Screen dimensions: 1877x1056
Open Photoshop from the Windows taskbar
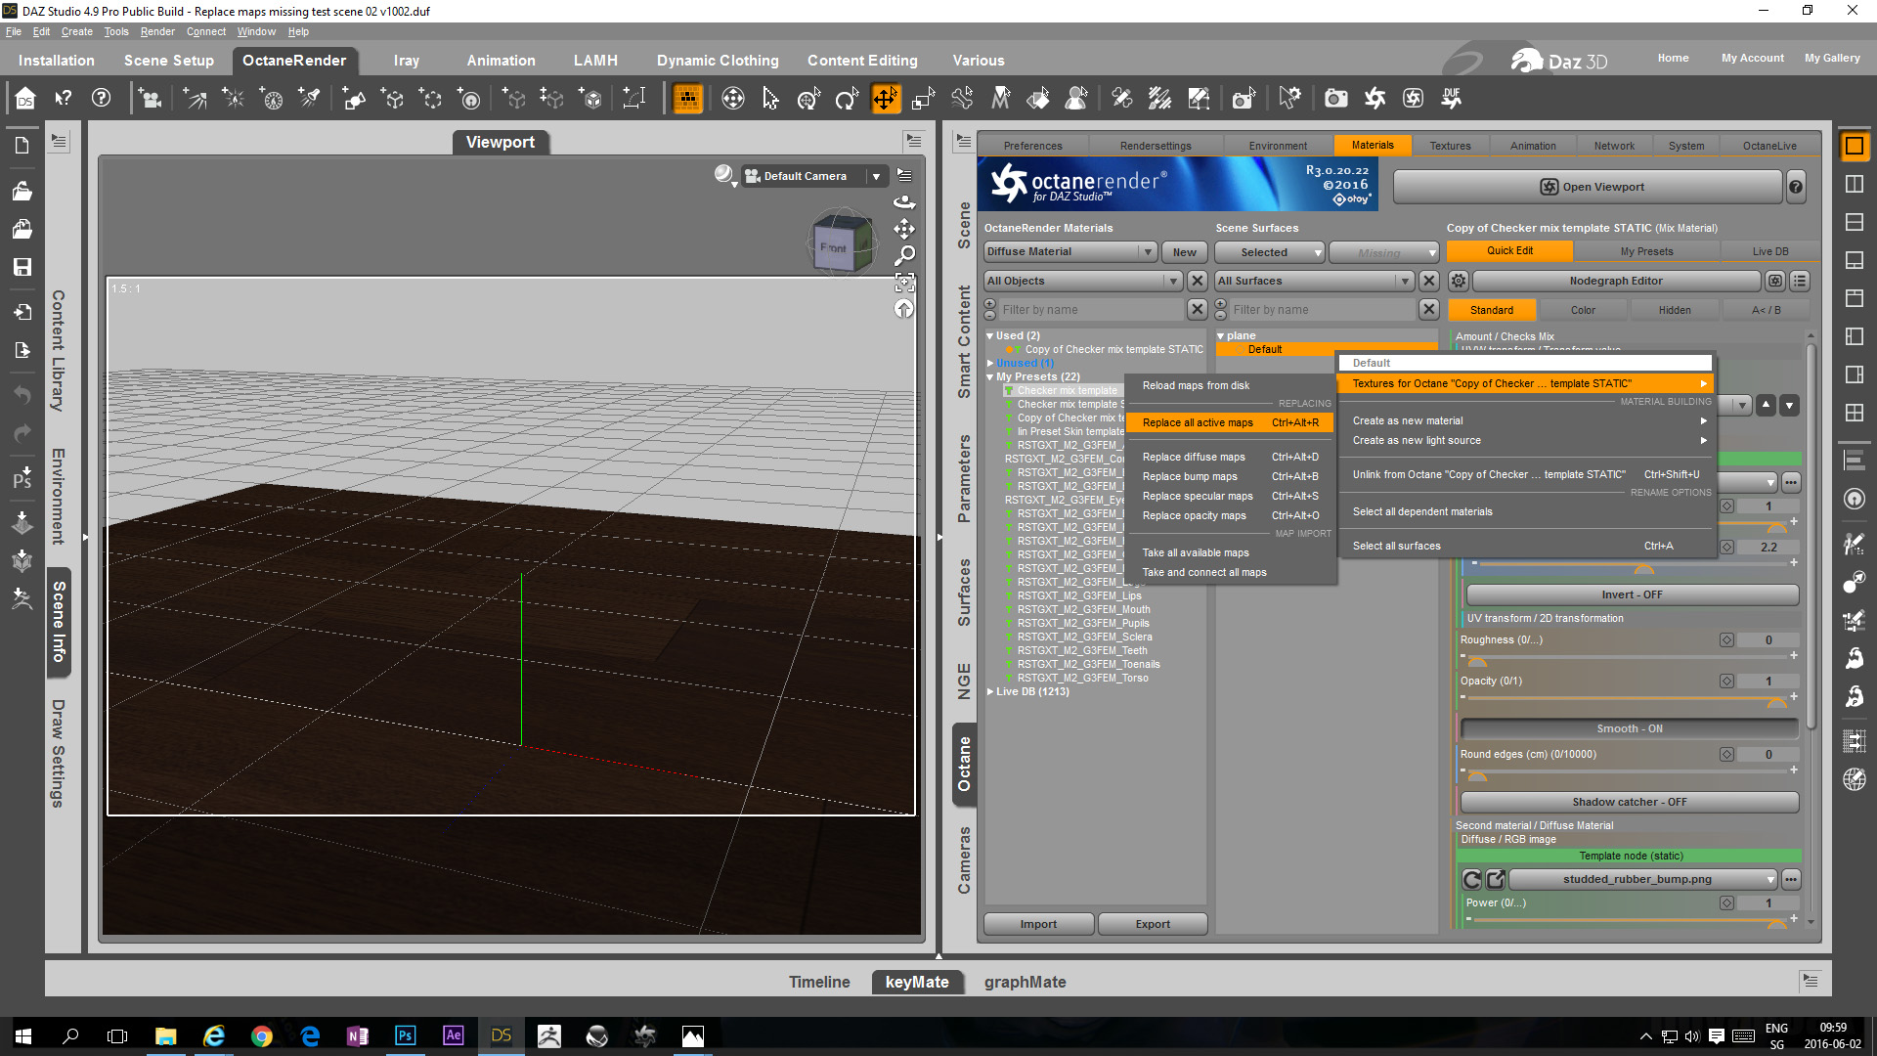coord(405,1035)
